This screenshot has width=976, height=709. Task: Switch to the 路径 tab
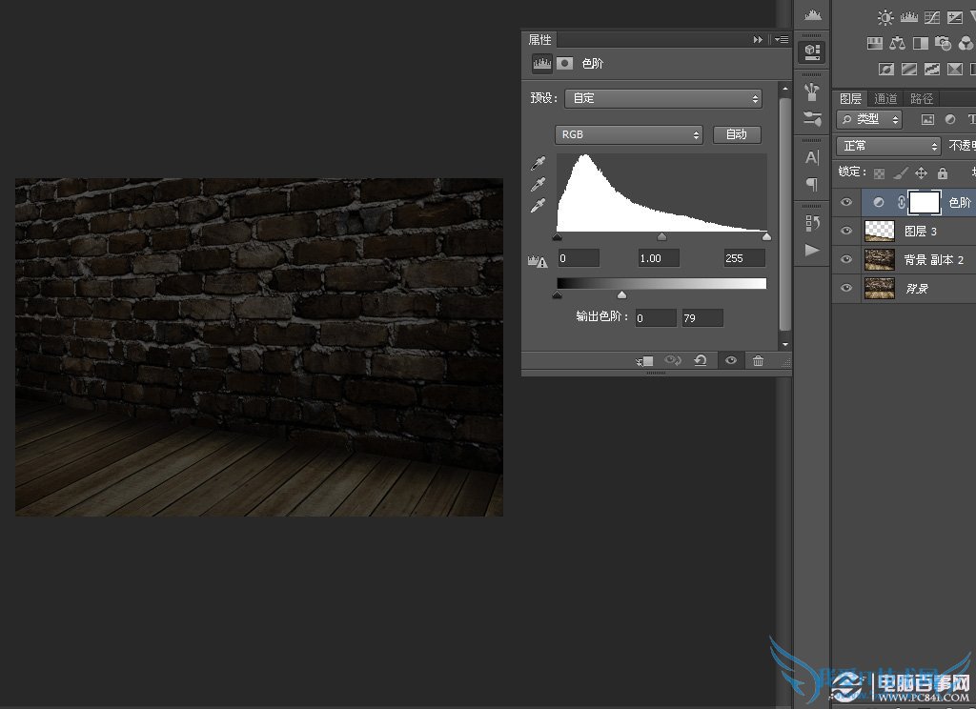(922, 98)
